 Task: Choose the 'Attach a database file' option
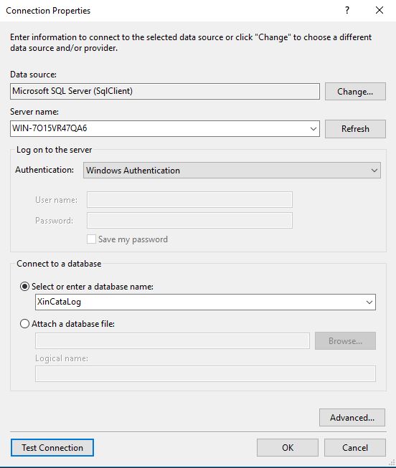pos(24,324)
